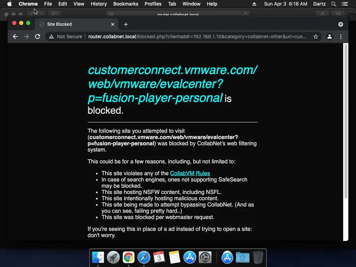Screen dimensions: 356x267
Task: Open Finder from the dock
Action: point(98,258)
